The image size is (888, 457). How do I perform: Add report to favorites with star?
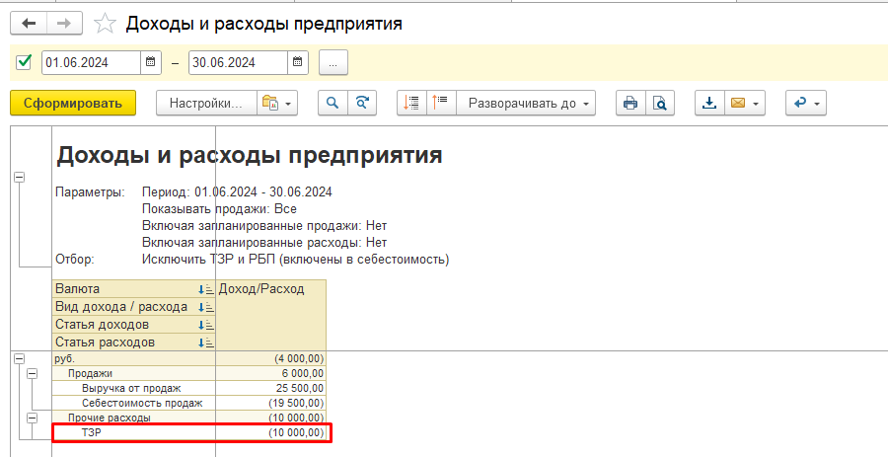pyautogui.click(x=105, y=23)
